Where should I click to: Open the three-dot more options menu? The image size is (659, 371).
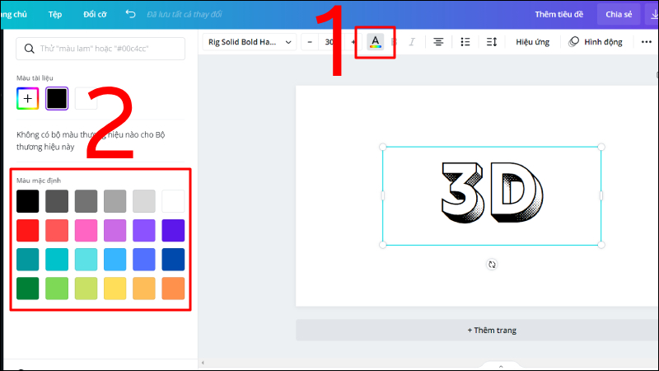647,42
